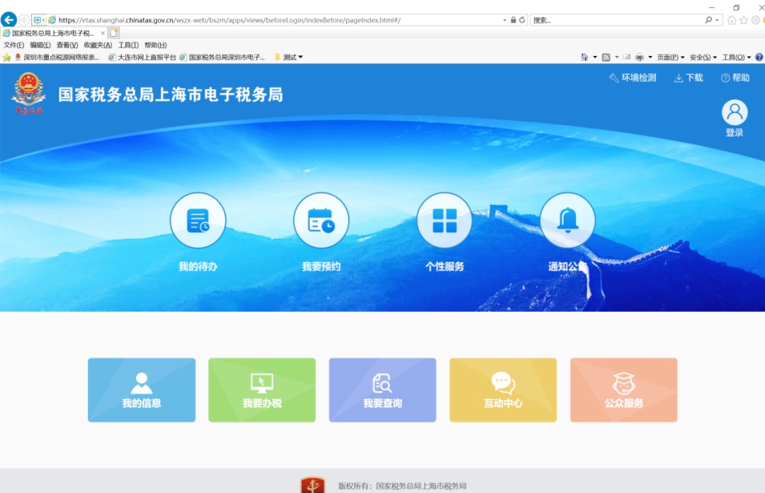Expand the 测试 favorites folder

pos(289,57)
